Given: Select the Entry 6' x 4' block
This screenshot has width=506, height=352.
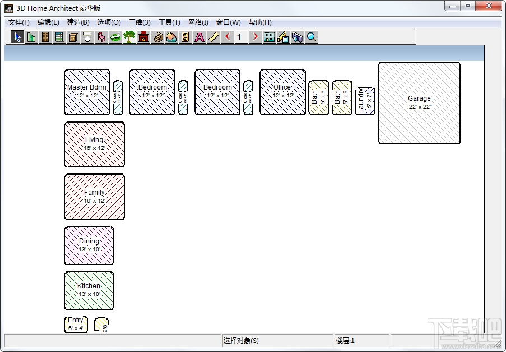Looking at the screenshot, I should pos(76,324).
